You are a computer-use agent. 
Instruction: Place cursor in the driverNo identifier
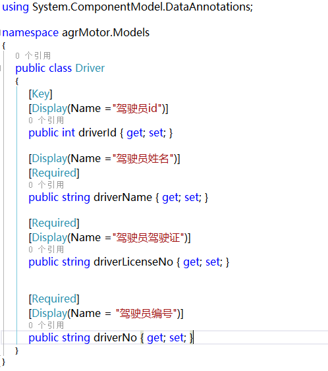pos(115,337)
